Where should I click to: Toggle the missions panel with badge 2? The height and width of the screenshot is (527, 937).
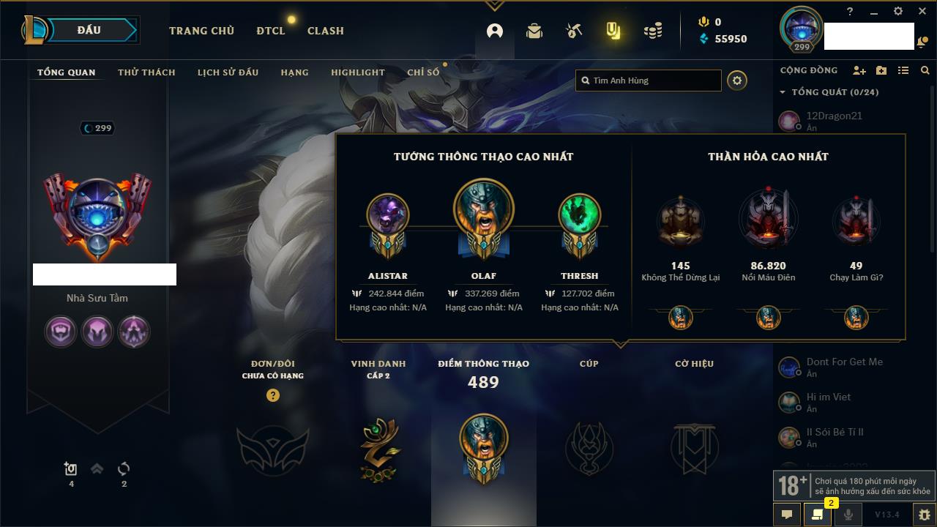(x=817, y=515)
